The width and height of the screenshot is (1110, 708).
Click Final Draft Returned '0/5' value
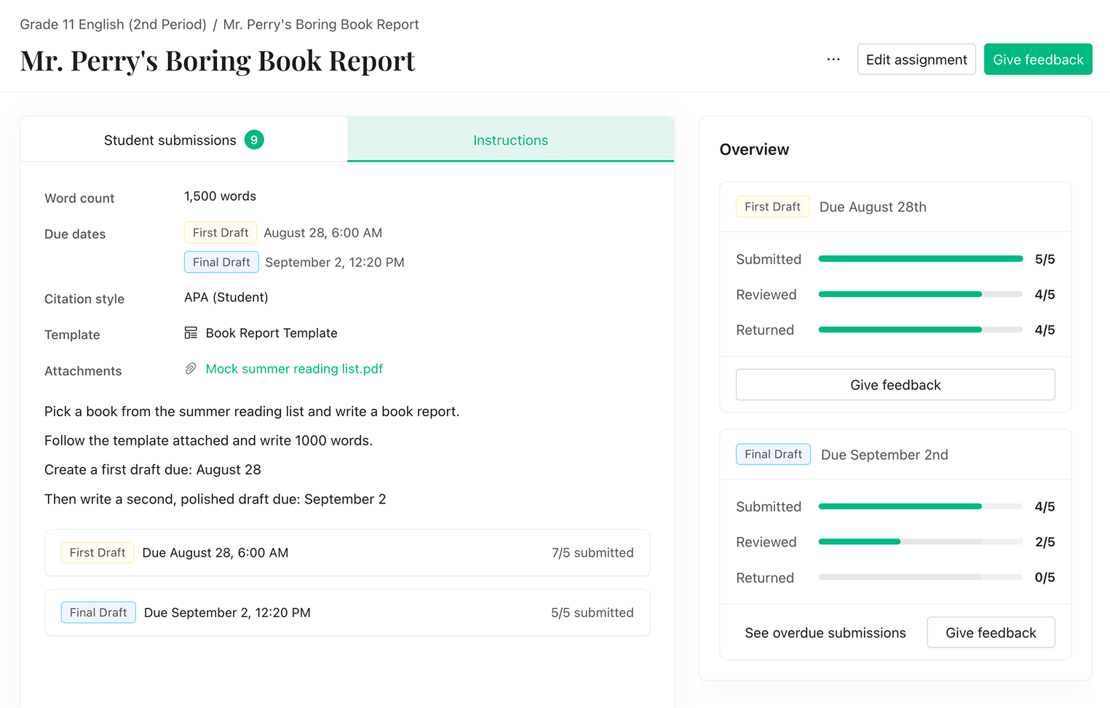point(1044,578)
